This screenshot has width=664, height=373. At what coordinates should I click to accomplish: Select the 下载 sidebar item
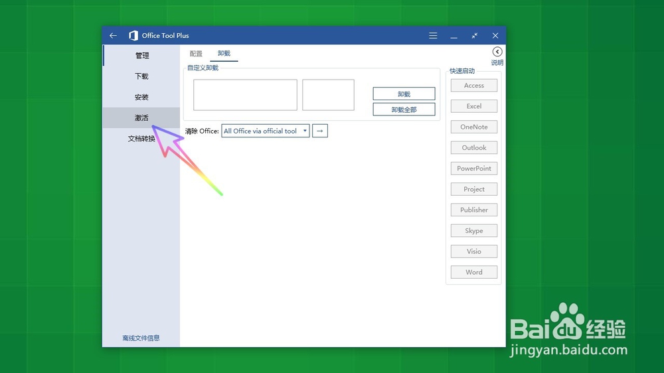point(141,76)
